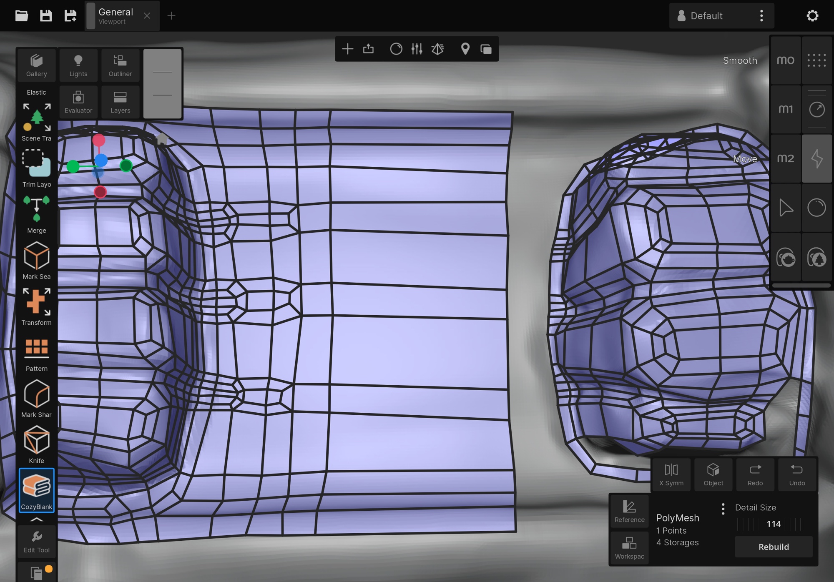Toggle X Symmetry on or off
Viewport: 834px width, 582px height.
671,474
